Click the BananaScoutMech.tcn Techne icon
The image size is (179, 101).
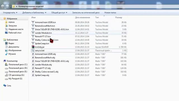click(x=33, y=26)
